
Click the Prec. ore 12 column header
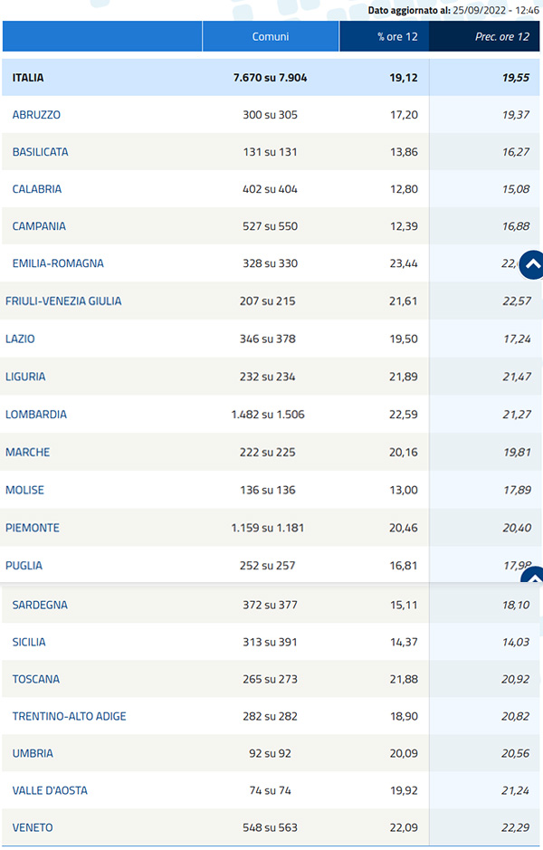486,37
